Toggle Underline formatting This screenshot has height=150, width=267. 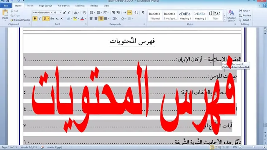tap(45, 18)
